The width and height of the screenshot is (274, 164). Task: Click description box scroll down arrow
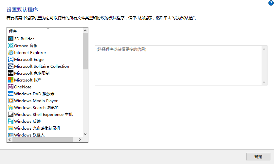click(265, 82)
